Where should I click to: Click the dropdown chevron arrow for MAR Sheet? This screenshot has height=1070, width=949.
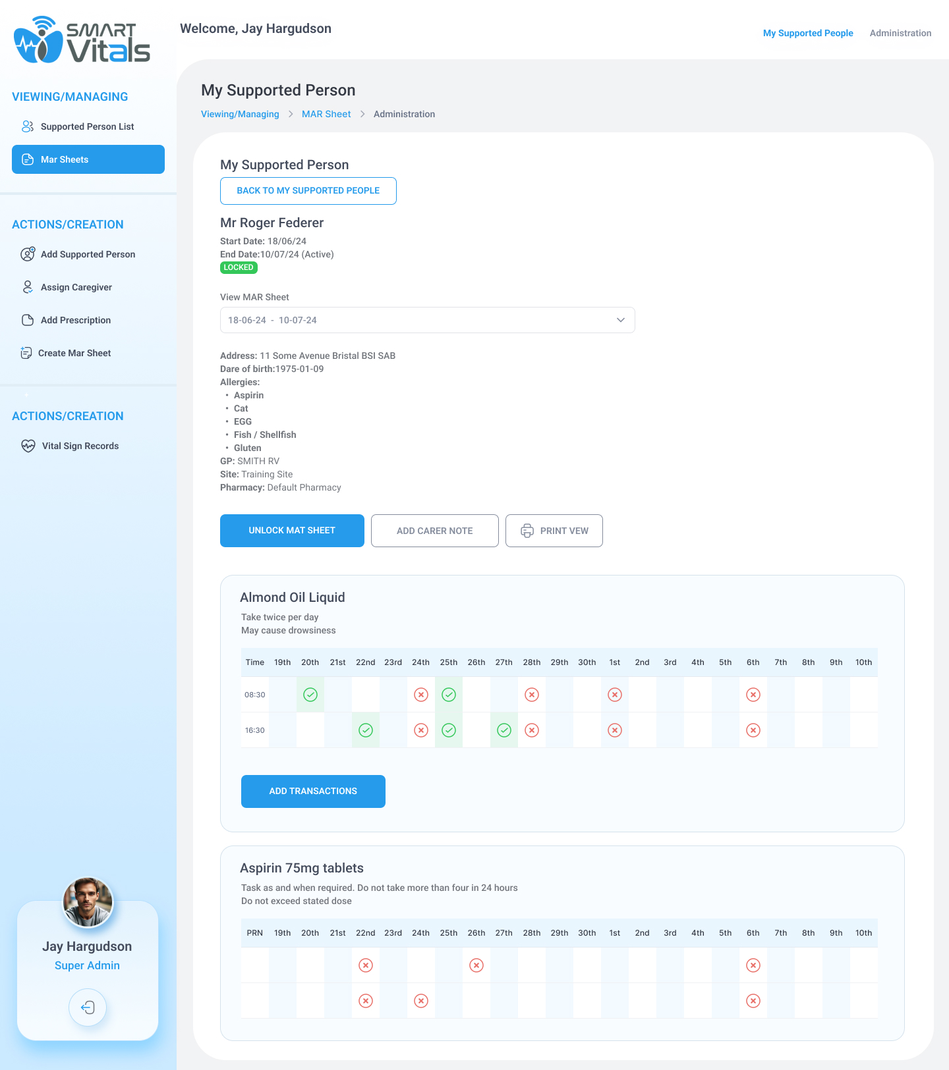(620, 320)
